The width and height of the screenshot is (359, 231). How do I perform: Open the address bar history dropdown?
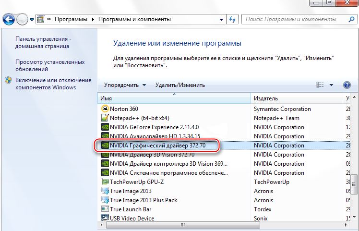[221, 20]
